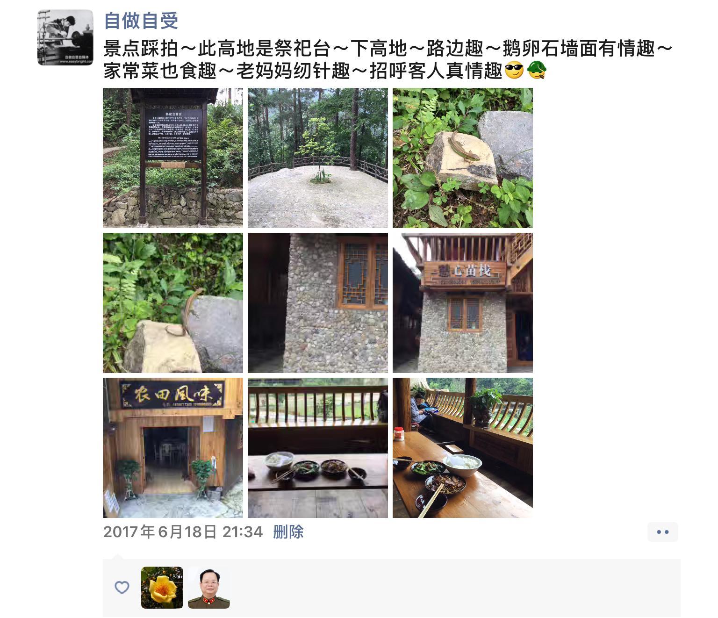Image resolution: width=718 pixels, height=618 pixels.
Task: Select the post caption text 景点踩拍
Action: point(141,48)
